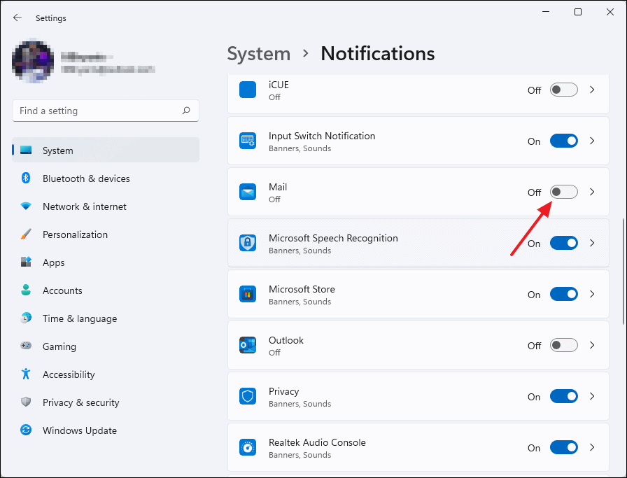Open Windows Update settings
Image resolution: width=627 pixels, height=478 pixels.
106,430
